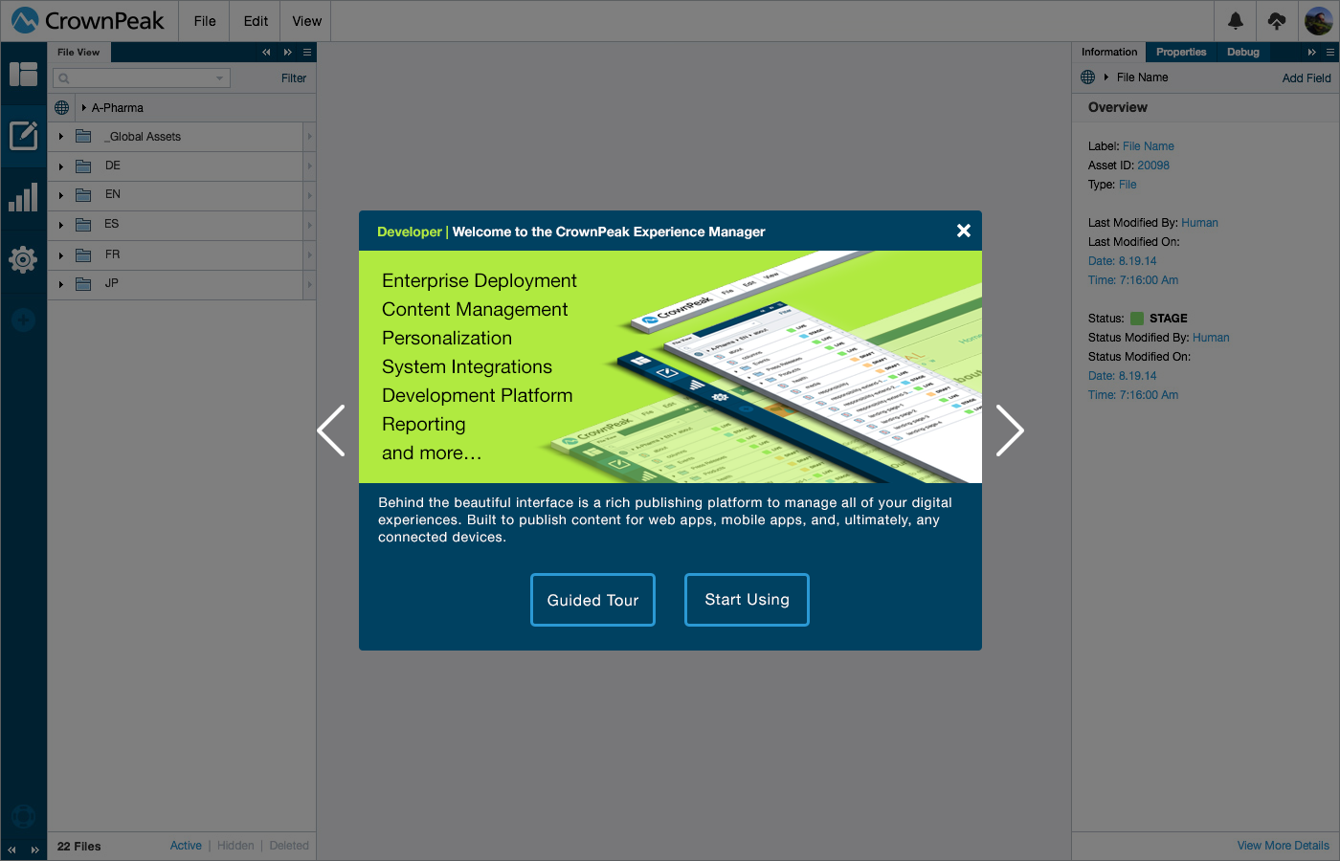Open the File View panel menu icon
The width and height of the screenshot is (1340, 861).
point(307,53)
